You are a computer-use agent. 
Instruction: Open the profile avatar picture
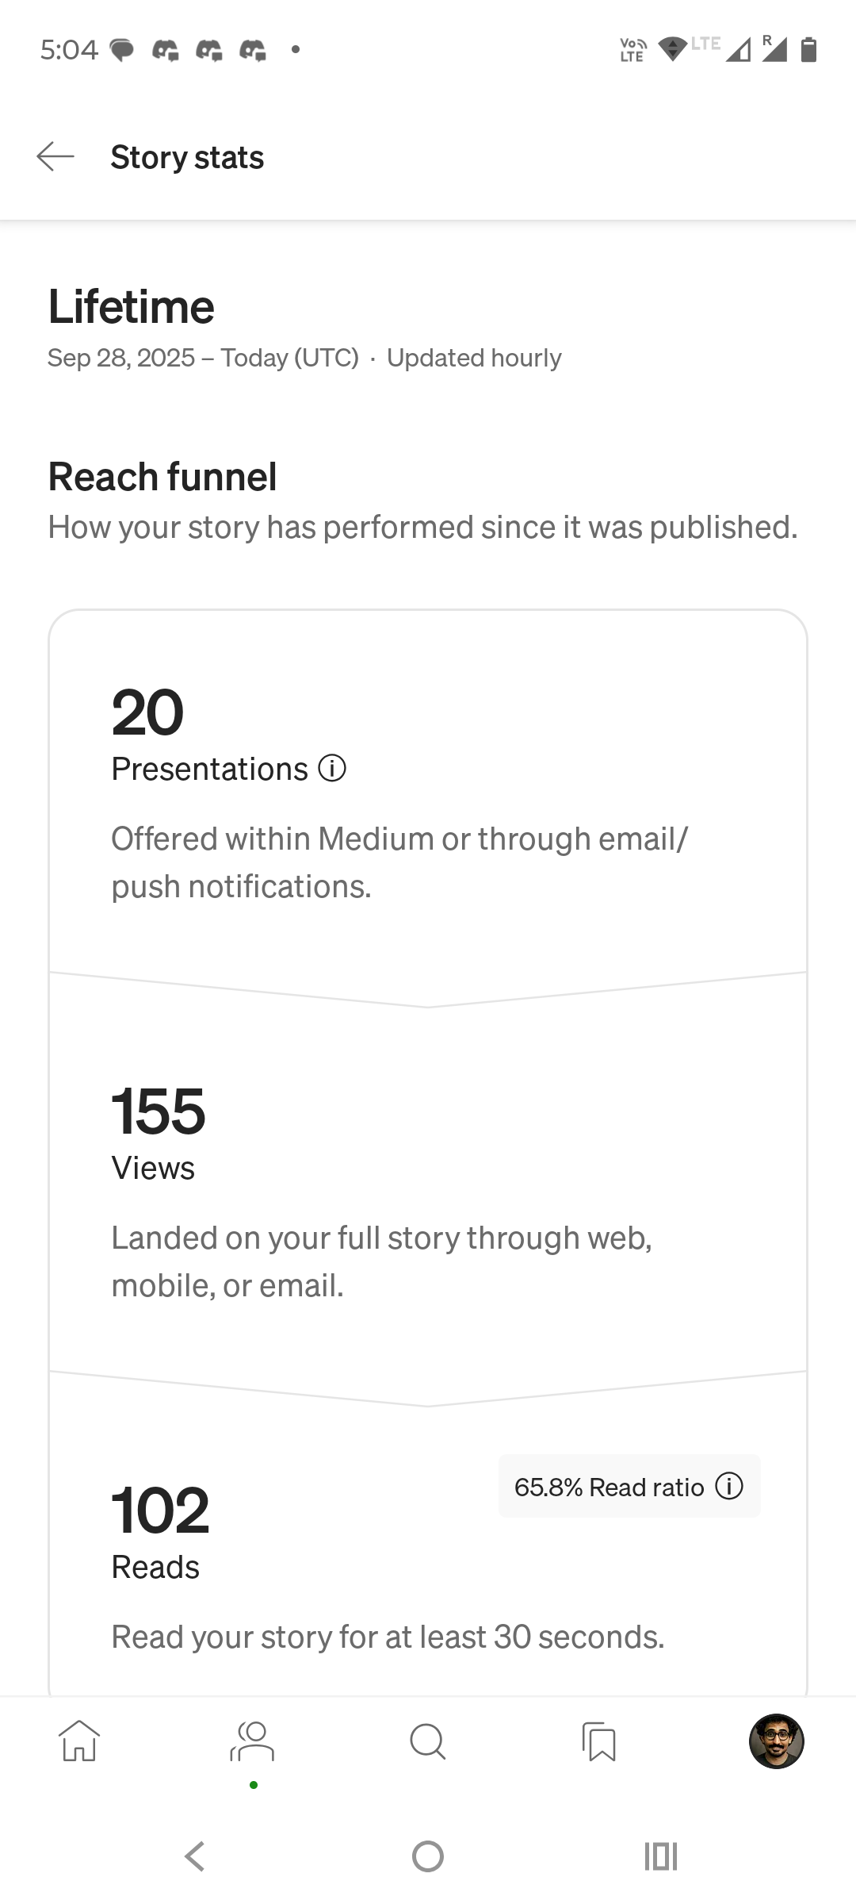(776, 1741)
